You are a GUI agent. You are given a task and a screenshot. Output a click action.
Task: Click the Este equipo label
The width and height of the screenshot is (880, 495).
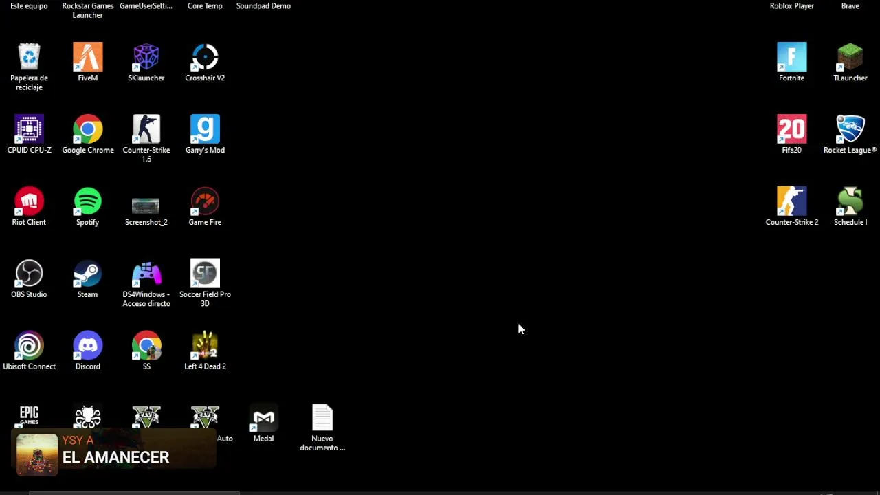coord(29,6)
